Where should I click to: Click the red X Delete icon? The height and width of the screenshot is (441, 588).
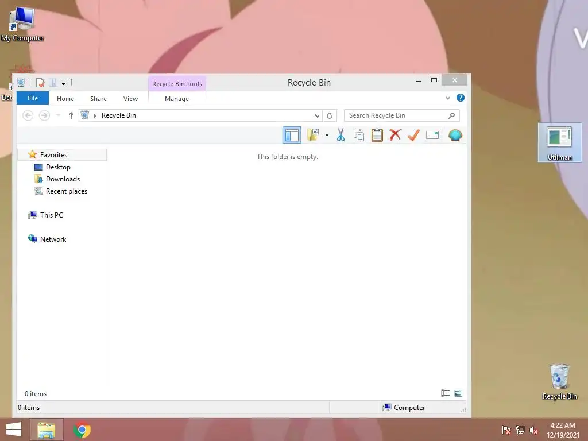395,135
